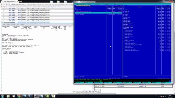This screenshot has height=98, width=175.
Task: Go to results page 12
Action: pyautogui.click(x=77, y=92)
